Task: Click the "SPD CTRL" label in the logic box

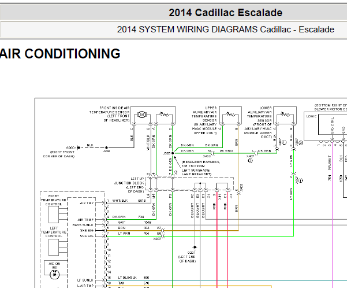Action: [x=333, y=125]
